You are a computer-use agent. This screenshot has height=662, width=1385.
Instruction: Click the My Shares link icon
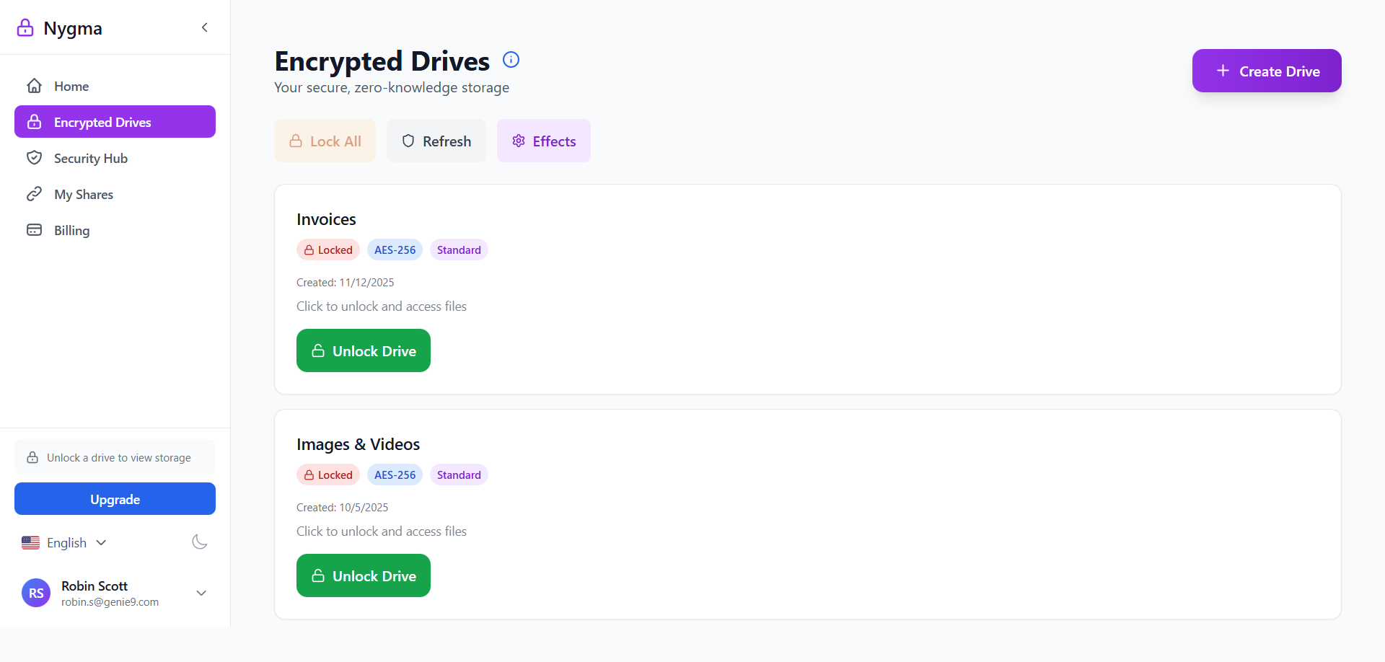point(34,194)
